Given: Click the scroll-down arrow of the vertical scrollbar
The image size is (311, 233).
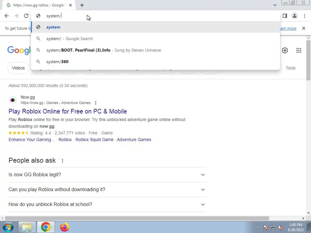Looking at the screenshot, I should 308,213.
